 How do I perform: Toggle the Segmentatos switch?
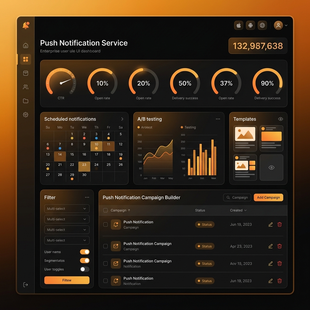click(85, 261)
